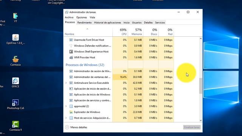Click Windows Shell Experience Host icon
The width and height of the screenshot is (242, 136).
(x=71, y=52)
